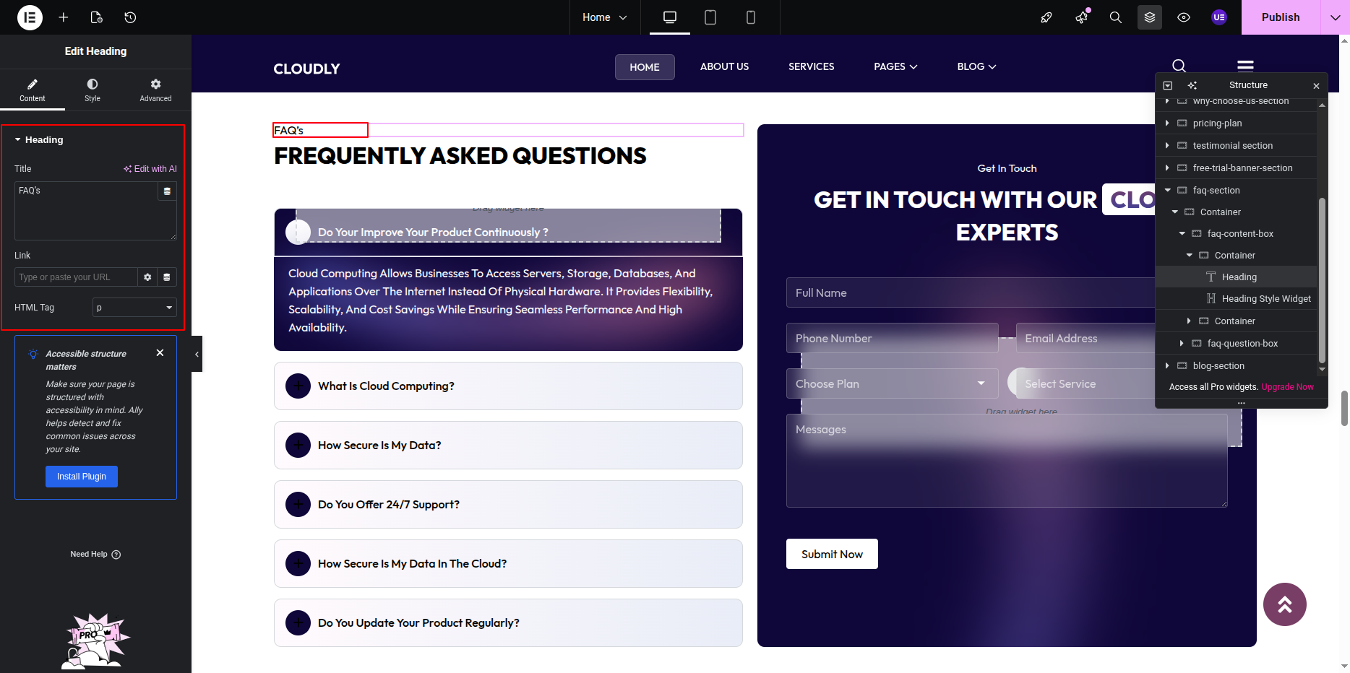Open the Elementor main menu logo
Screen dimensions: 1350x673
tap(30, 17)
